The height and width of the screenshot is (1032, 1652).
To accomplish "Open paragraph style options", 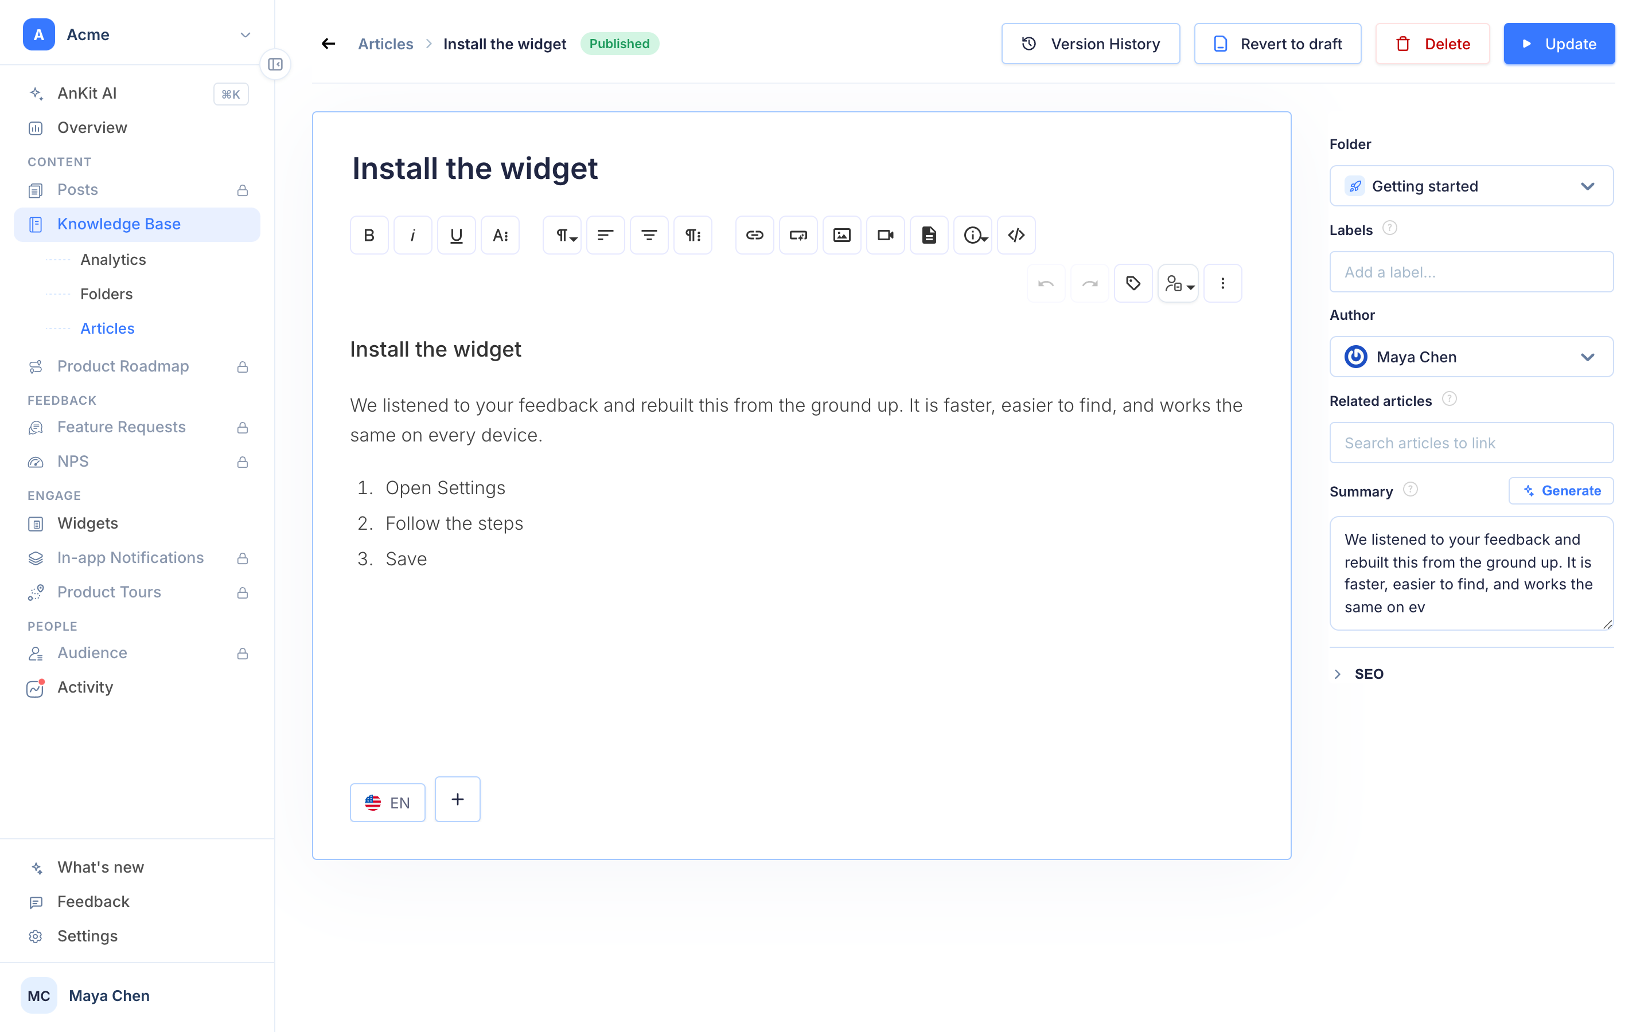I will pyautogui.click(x=693, y=235).
